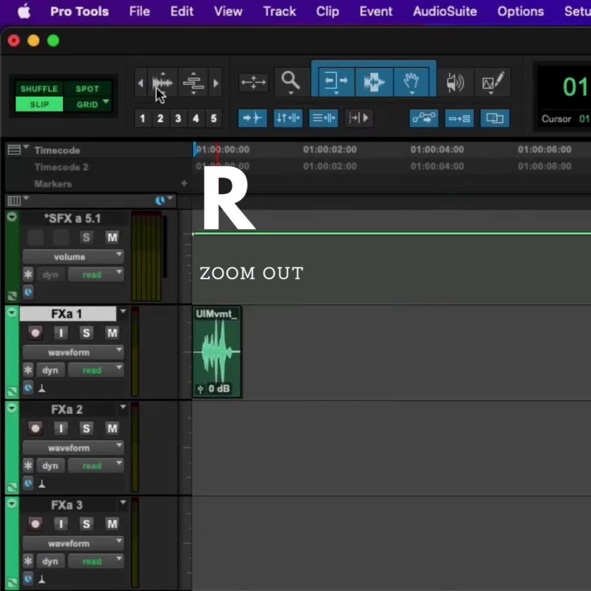Open the File menu

click(140, 11)
